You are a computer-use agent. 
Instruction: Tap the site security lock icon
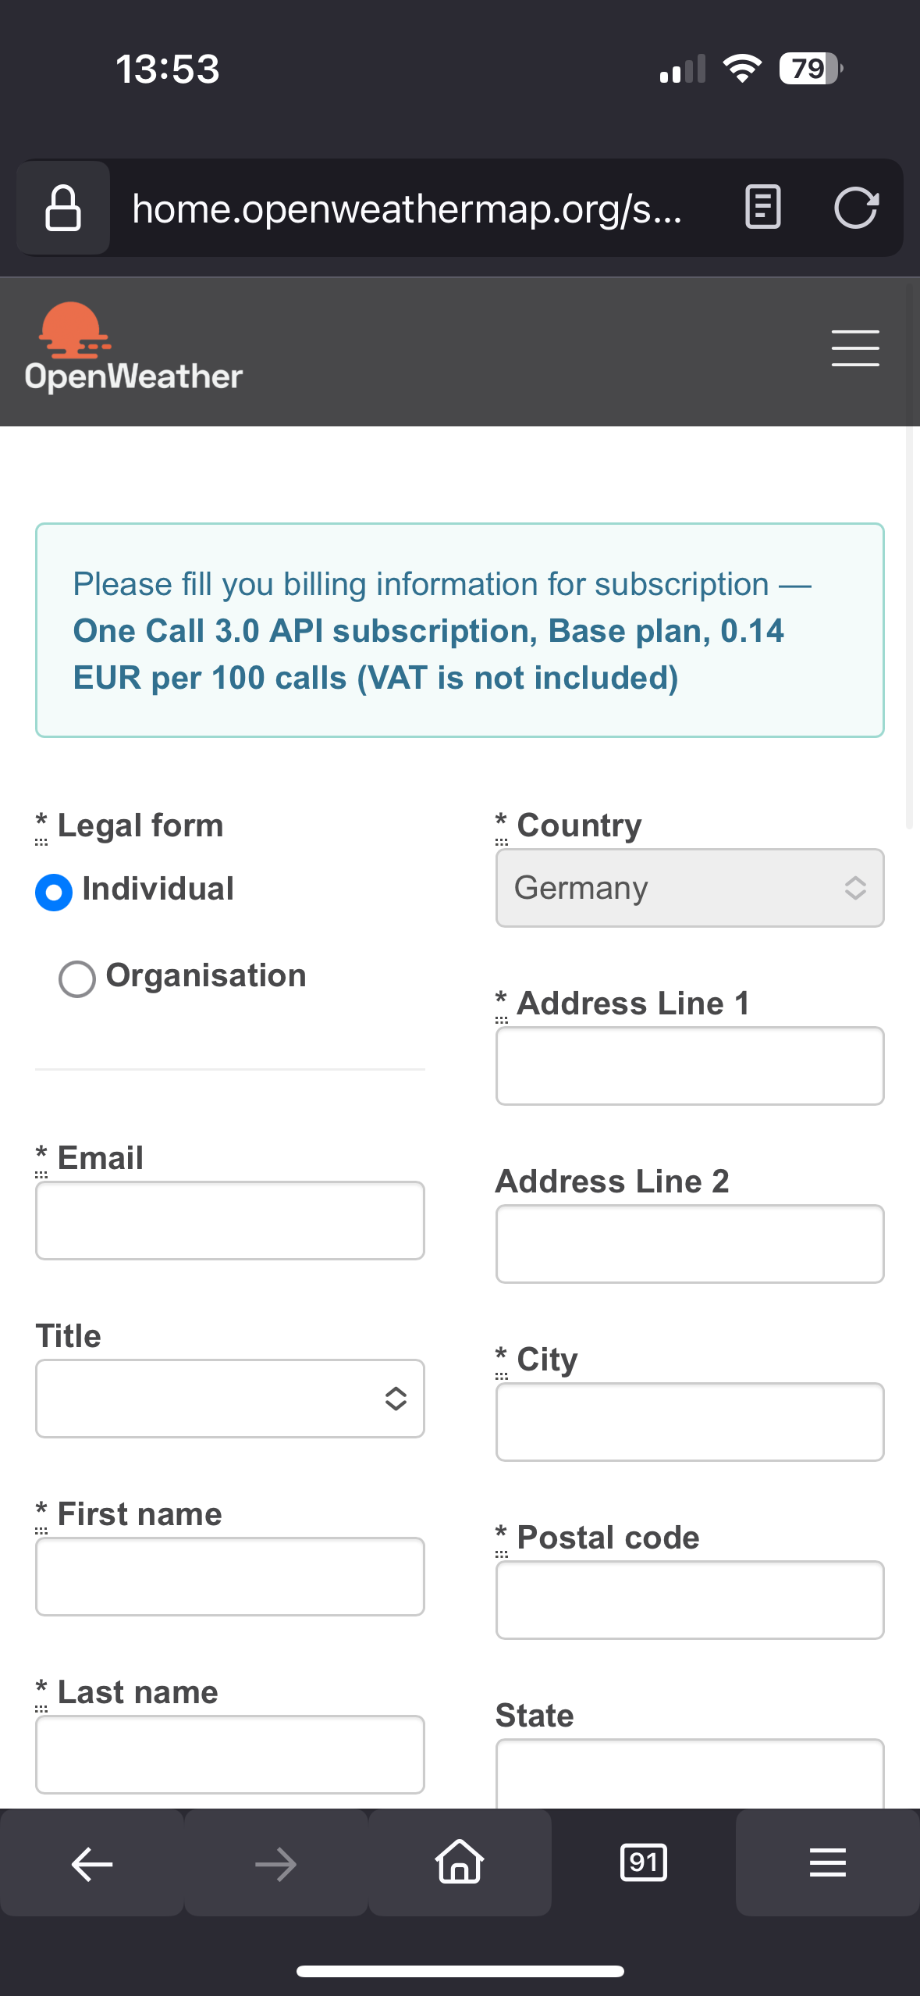pos(63,209)
